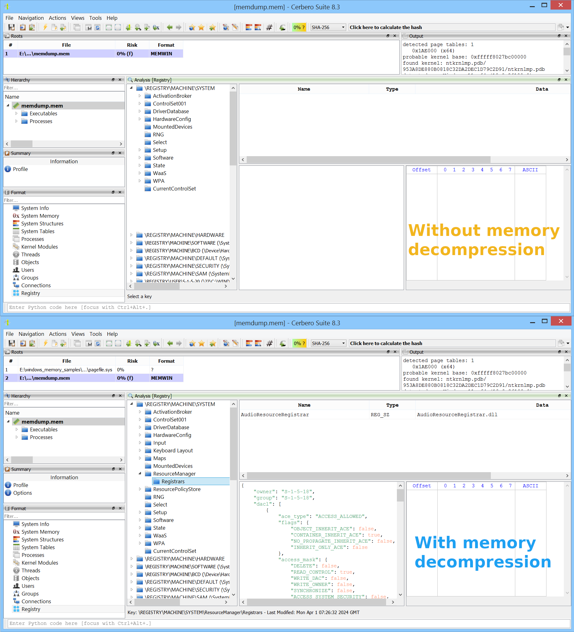Select the AudioResourceRegistrar value row
This screenshot has width=574, height=632.
pyautogui.click(x=405, y=415)
